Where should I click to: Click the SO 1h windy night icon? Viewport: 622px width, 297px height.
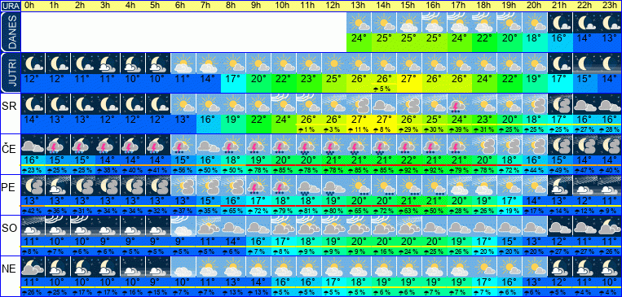[59, 226]
